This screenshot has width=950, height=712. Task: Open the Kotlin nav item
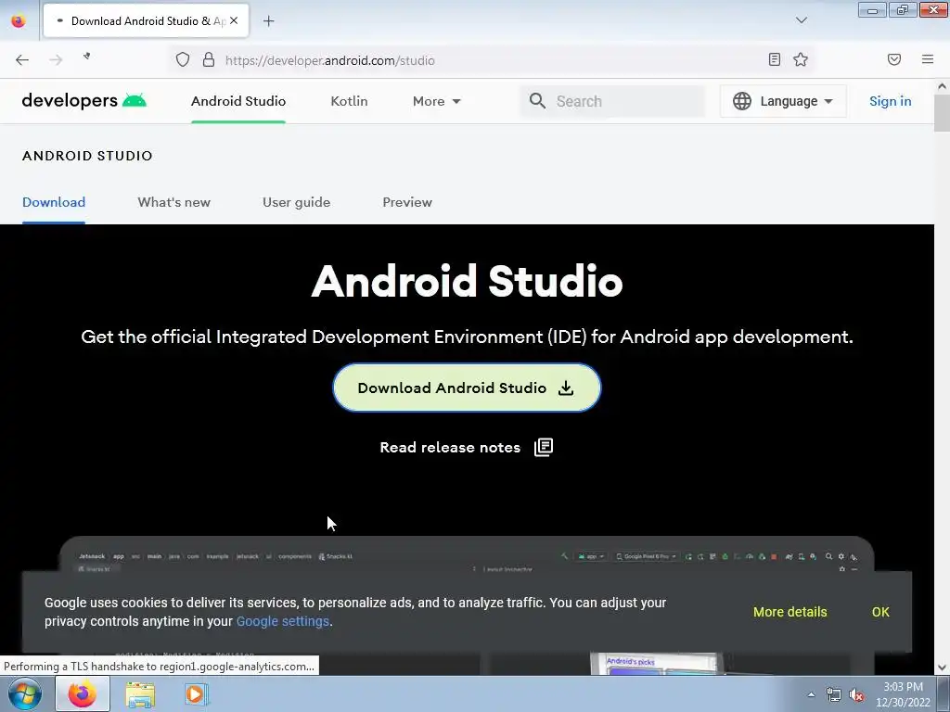(349, 101)
